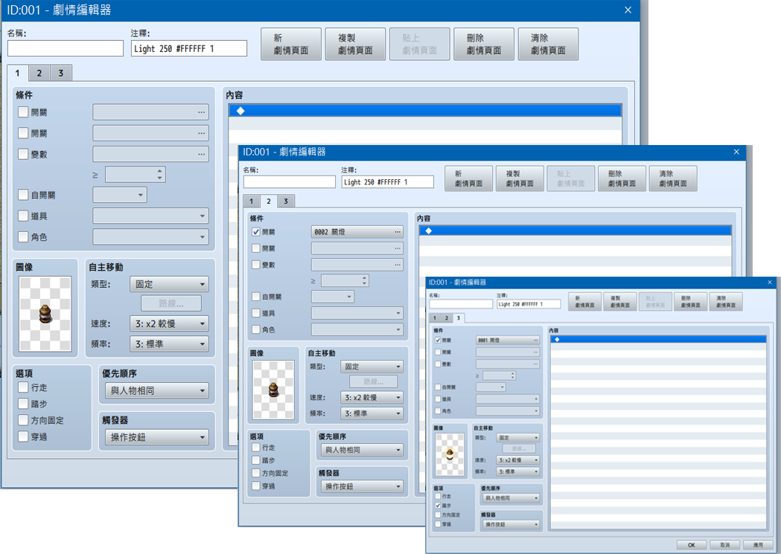Click 複製劇情頁面 in the page 1 window
Image resolution: width=781 pixels, height=554 pixels.
pos(355,44)
